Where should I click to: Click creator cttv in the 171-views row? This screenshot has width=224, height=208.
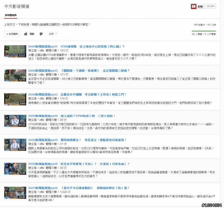42,74
